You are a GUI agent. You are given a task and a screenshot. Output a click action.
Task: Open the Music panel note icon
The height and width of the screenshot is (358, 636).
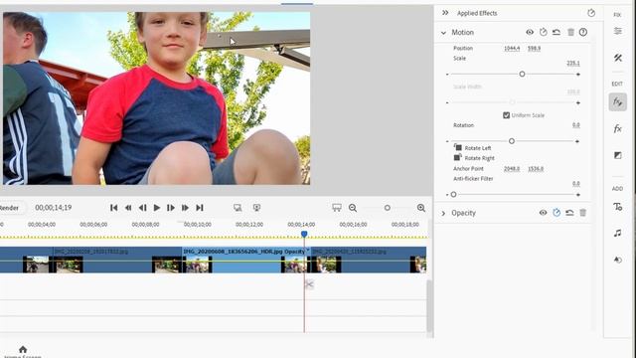tap(618, 233)
